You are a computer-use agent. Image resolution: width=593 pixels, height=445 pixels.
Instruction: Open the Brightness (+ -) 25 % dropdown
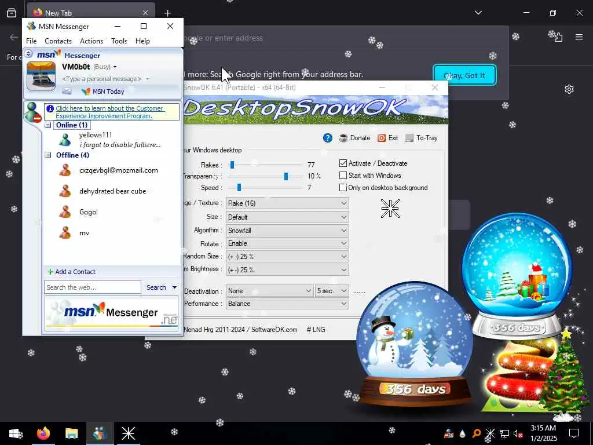click(x=287, y=270)
